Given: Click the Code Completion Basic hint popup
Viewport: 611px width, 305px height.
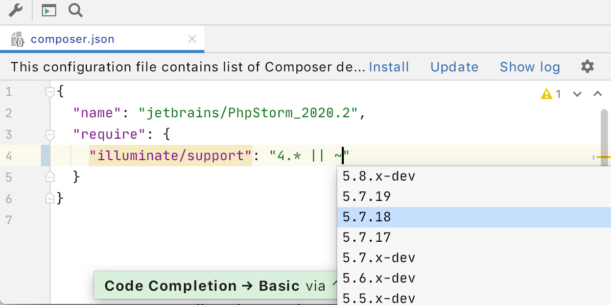Looking at the screenshot, I should pyautogui.click(x=216, y=286).
